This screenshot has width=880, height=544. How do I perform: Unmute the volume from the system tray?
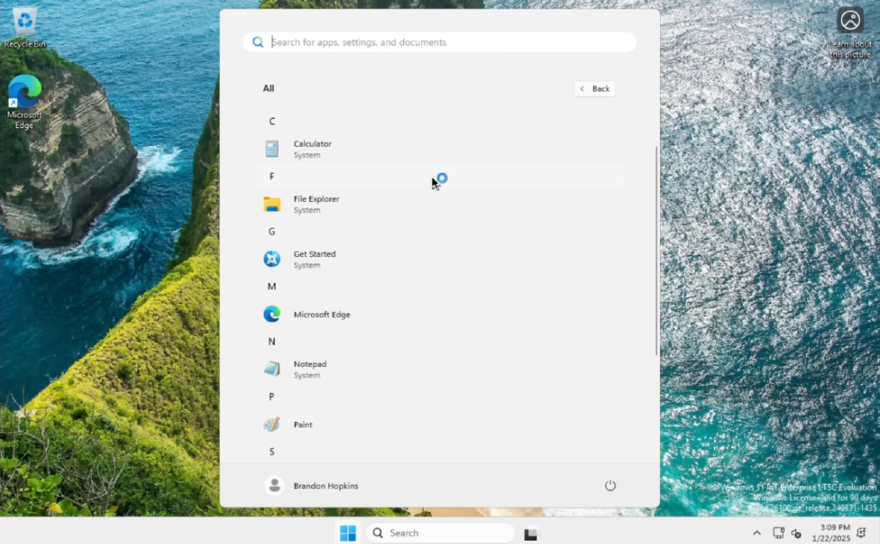tap(796, 533)
